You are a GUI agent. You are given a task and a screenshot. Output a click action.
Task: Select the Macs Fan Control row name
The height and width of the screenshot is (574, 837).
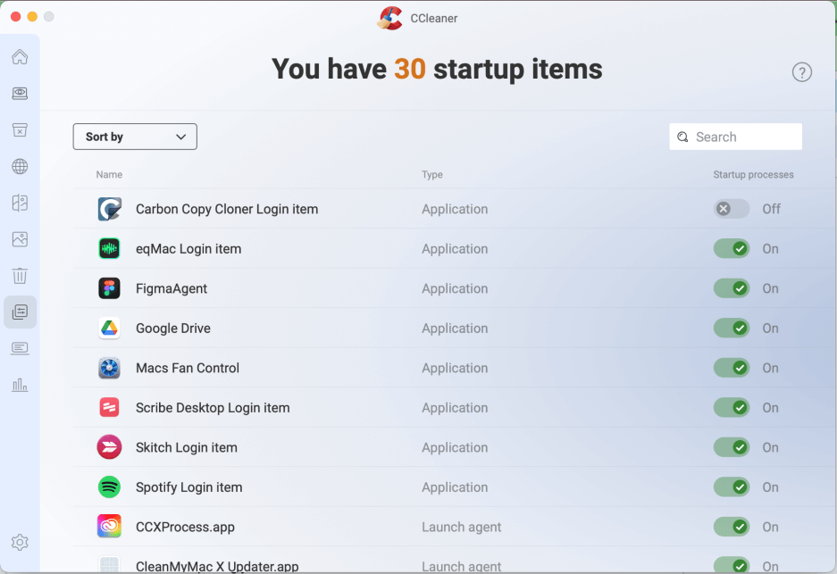tap(188, 368)
